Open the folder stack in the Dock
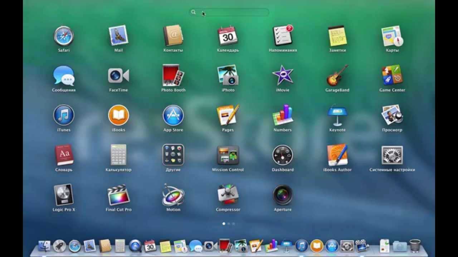This screenshot has height=257, width=458. (x=400, y=246)
